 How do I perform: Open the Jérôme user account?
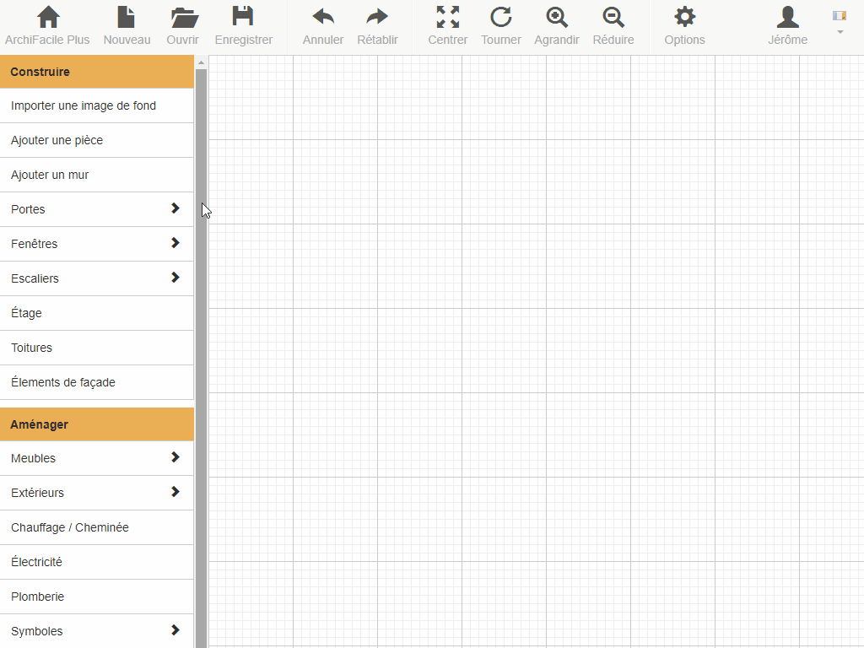786,25
